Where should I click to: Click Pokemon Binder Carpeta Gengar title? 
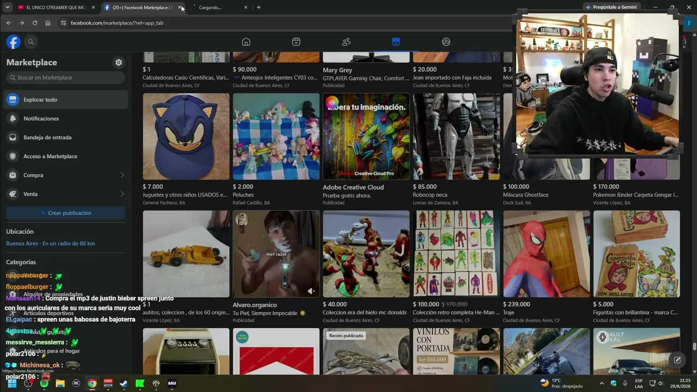coord(635,195)
